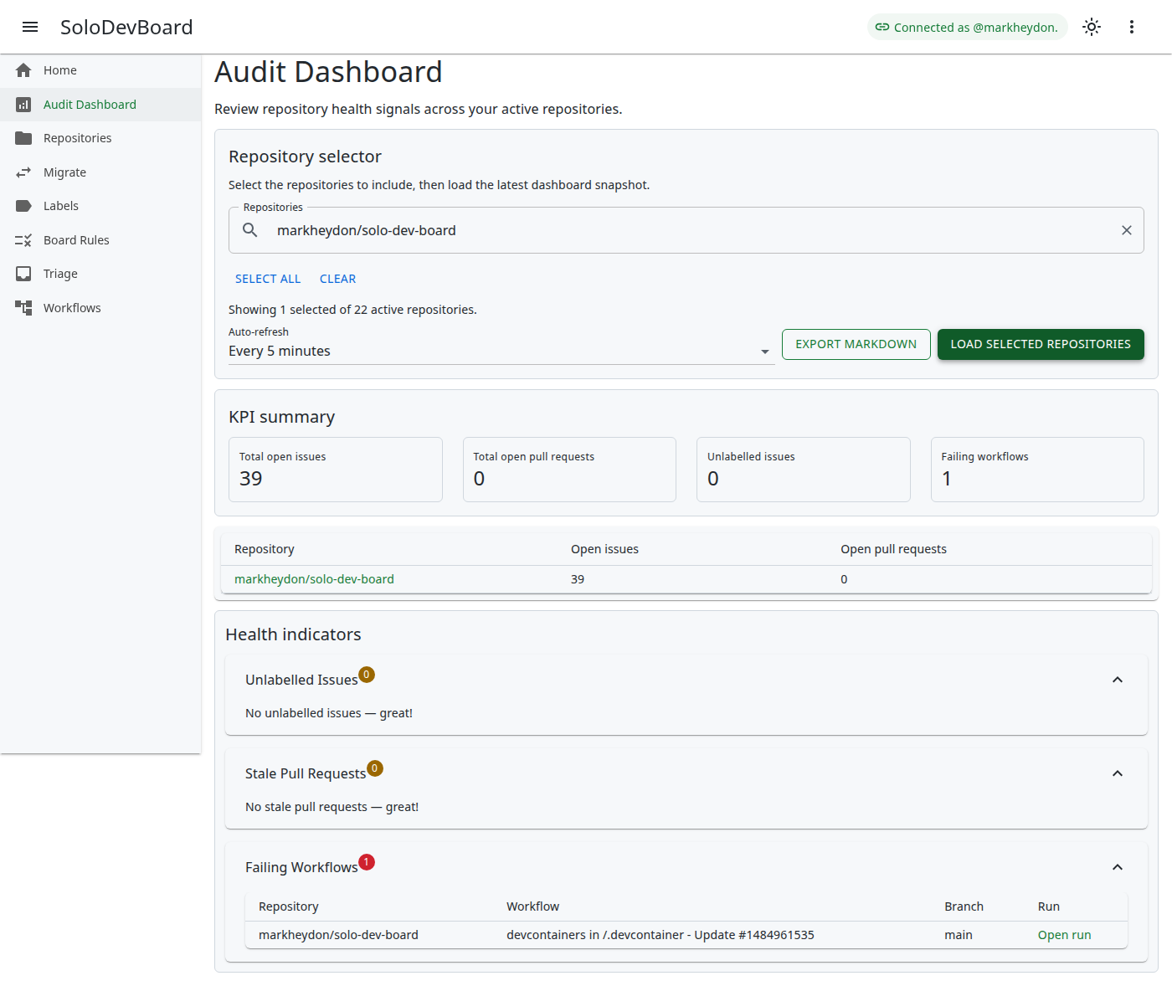
Task: Click the Audit Dashboard chart icon
Action: [x=23, y=105]
